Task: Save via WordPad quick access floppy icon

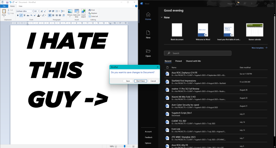Action: 7,2
